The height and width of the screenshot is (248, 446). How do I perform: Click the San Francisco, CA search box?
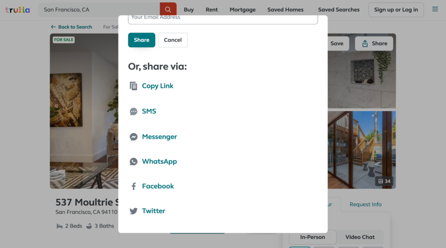tap(99, 10)
